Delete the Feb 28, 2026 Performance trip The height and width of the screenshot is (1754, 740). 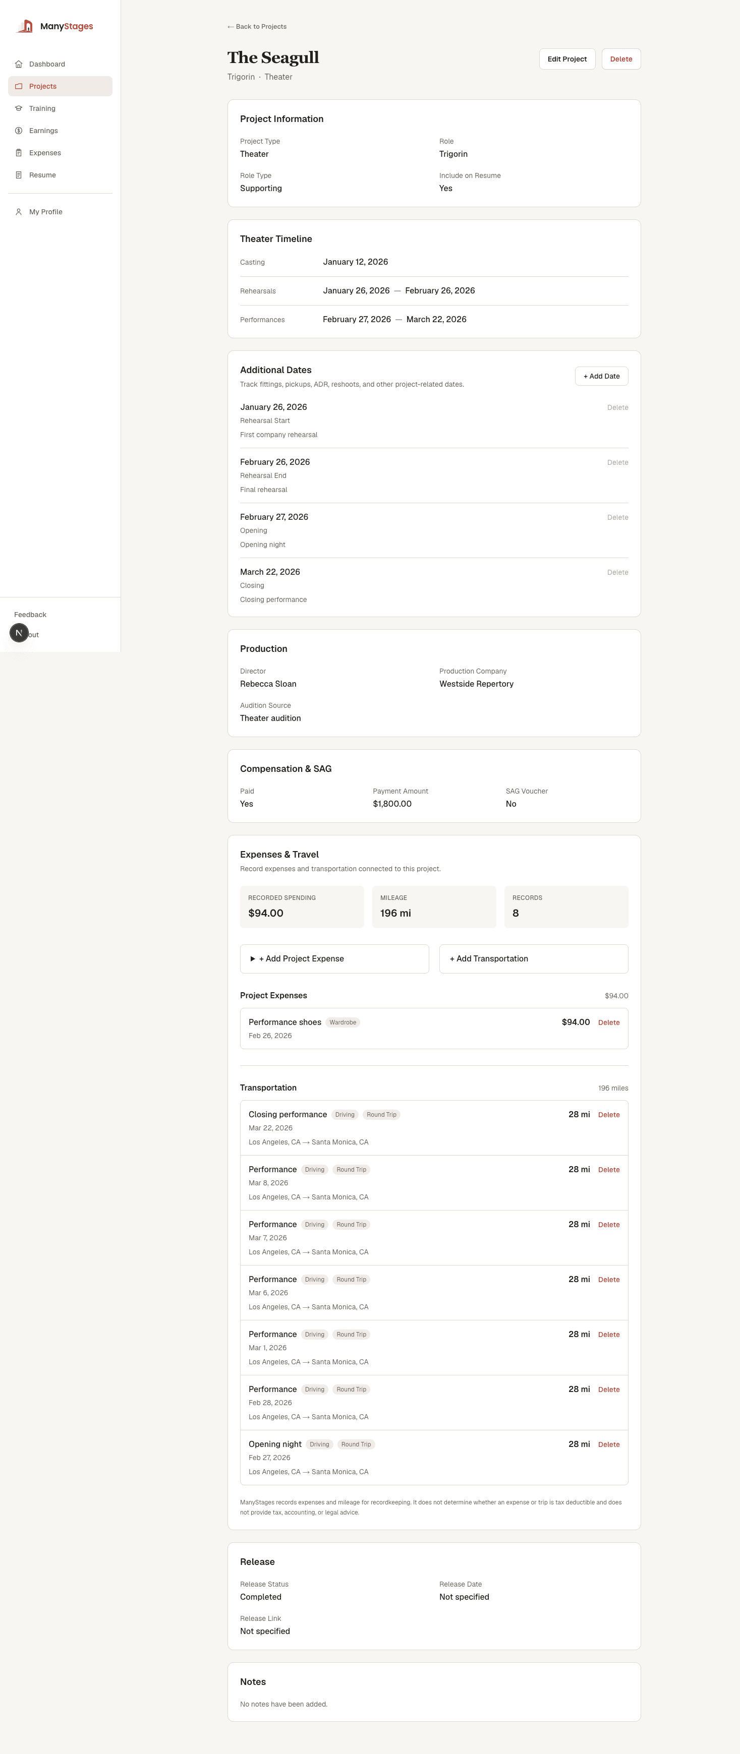[x=608, y=1389]
